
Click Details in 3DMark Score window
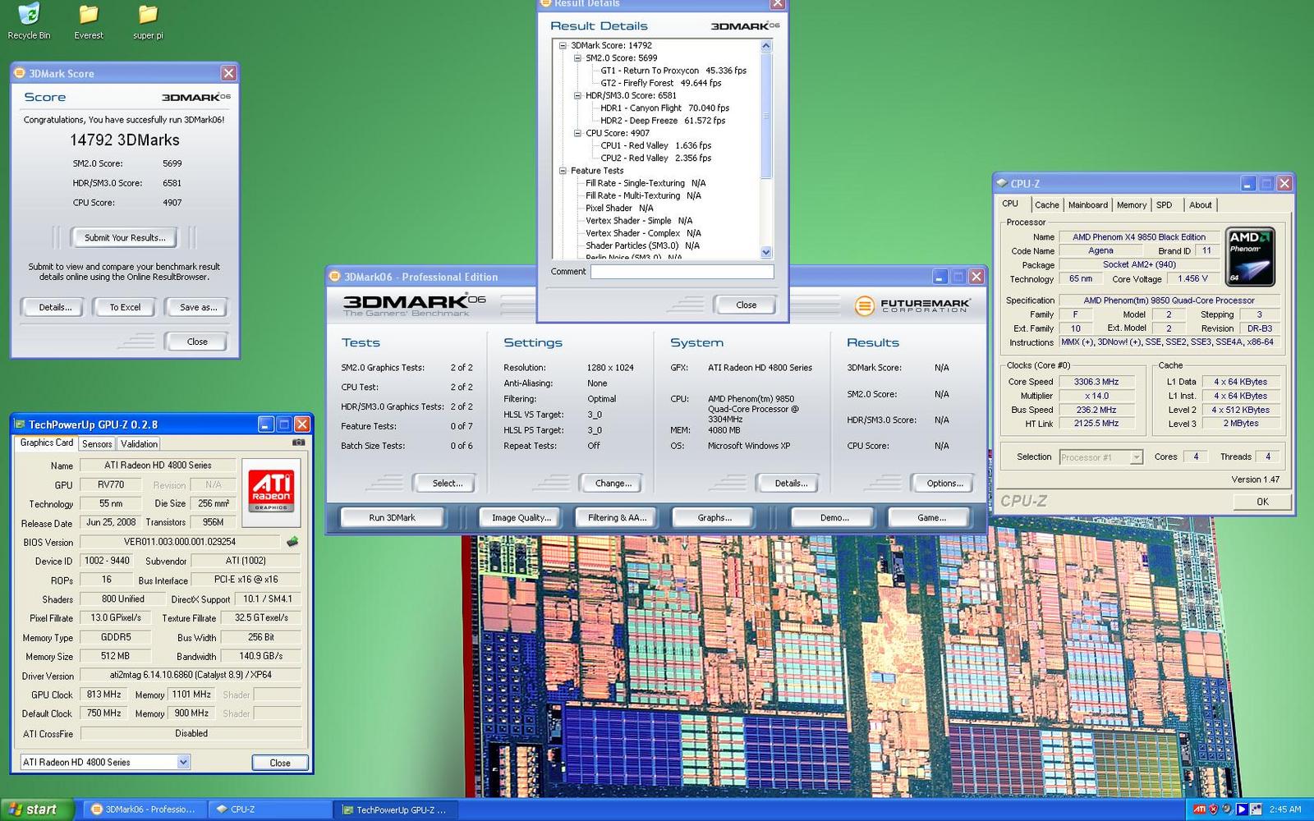[x=55, y=307]
